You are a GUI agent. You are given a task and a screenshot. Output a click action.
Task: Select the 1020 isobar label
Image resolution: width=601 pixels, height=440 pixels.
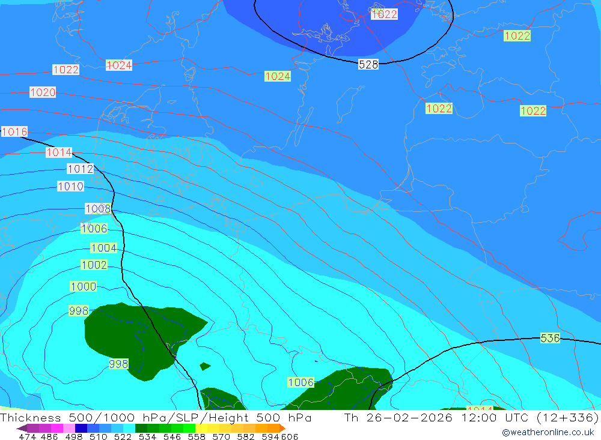pyautogui.click(x=43, y=92)
